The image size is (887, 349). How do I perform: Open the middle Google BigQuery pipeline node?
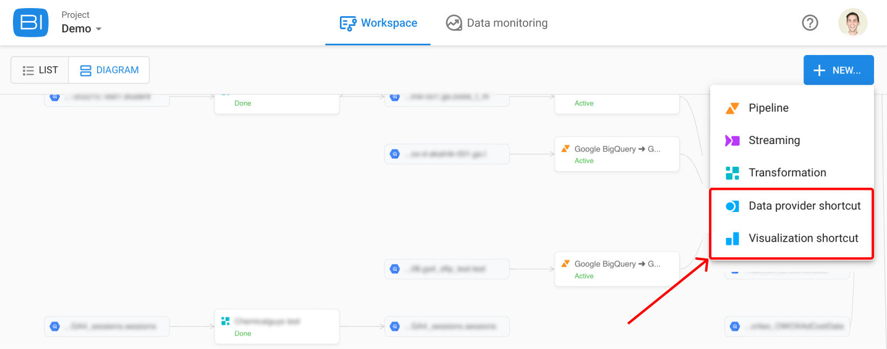click(617, 154)
